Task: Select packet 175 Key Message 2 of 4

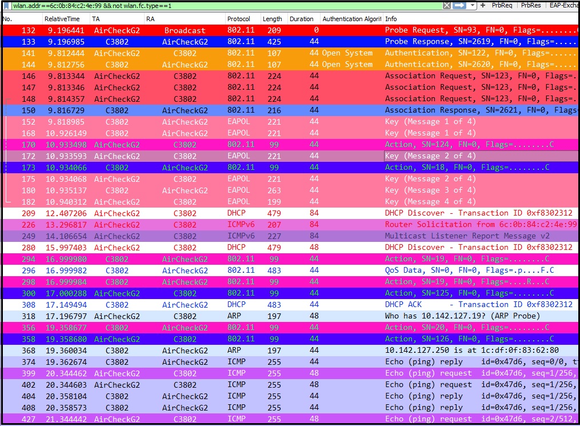Action: coord(290,179)
